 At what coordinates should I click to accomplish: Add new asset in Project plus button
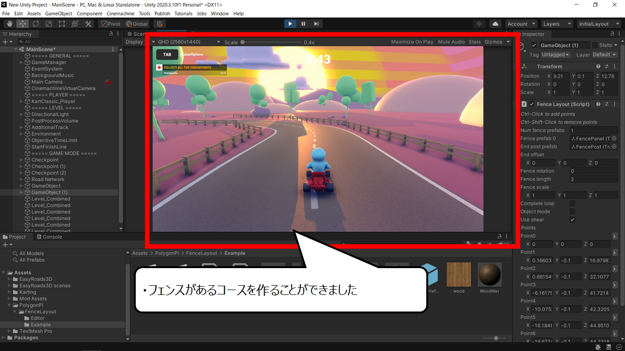(6, 245)
